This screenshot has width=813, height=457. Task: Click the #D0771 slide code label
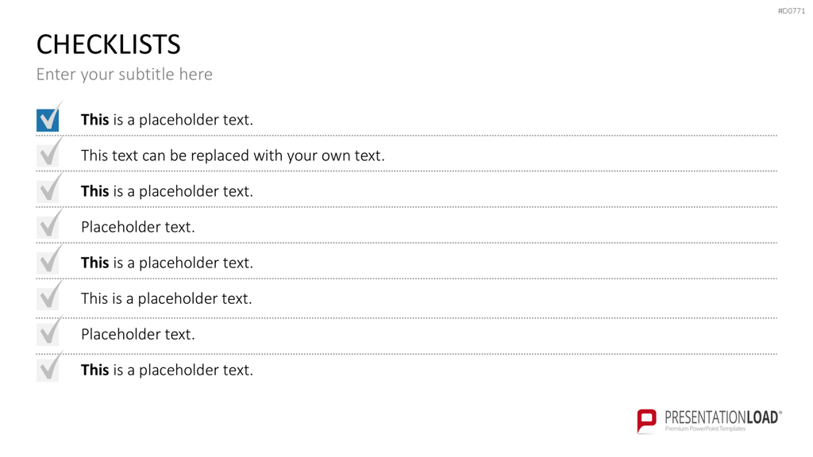792,11
